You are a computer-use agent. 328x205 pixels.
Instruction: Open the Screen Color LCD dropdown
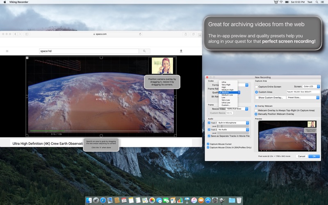pos(311,87)
